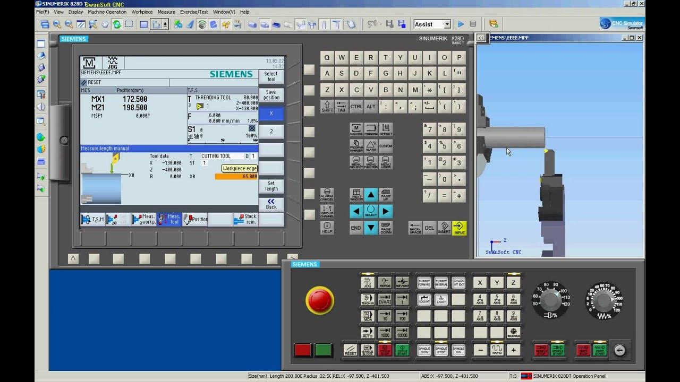
Task: Open the Measure menu
Action: click(166, 12)
